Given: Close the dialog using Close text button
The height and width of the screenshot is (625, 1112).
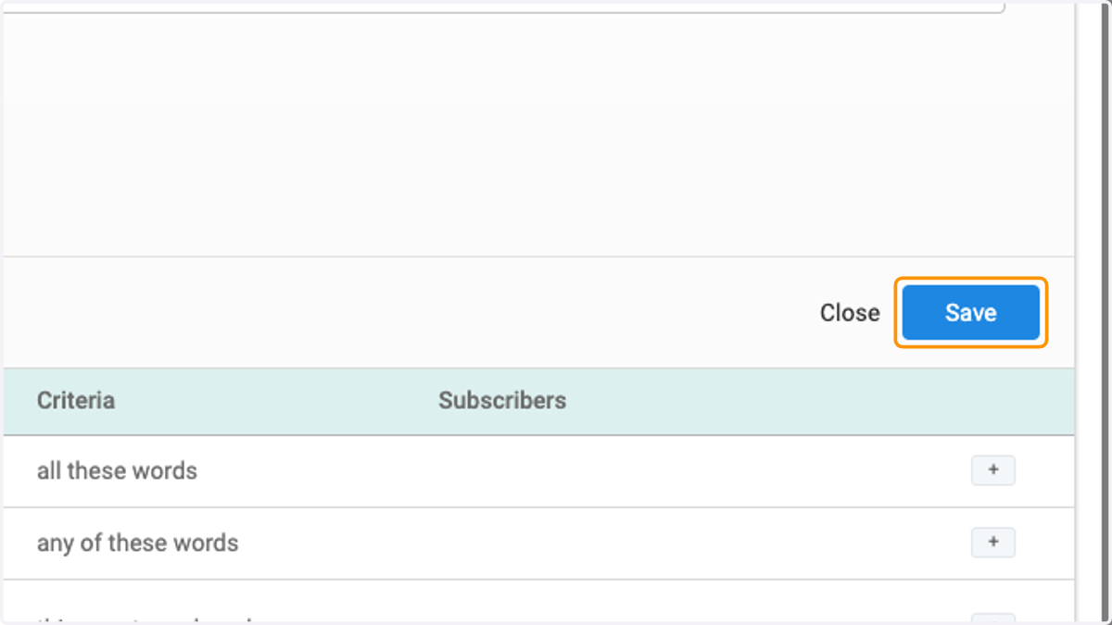Looking at the screenshot, I should [x=850, y=313].
